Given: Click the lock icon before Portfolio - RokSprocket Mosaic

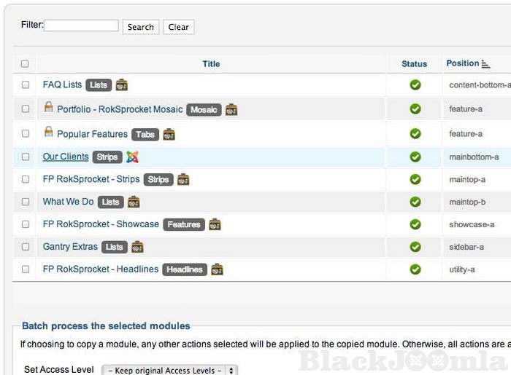Looking at the screenshot, I should coord(49,108).
